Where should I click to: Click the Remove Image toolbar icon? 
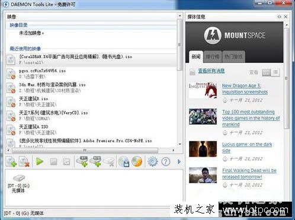[24, 161]
